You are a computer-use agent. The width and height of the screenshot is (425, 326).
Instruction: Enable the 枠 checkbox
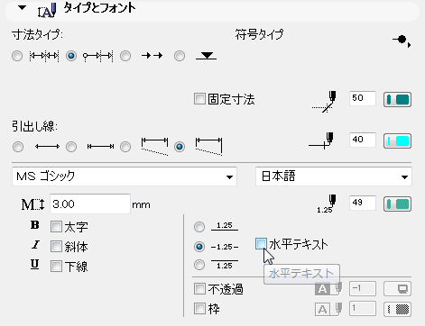pyautogui.click(x=199, y=308)
